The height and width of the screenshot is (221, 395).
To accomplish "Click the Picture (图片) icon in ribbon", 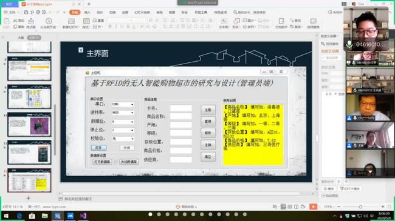I will [x=245, y=21].
